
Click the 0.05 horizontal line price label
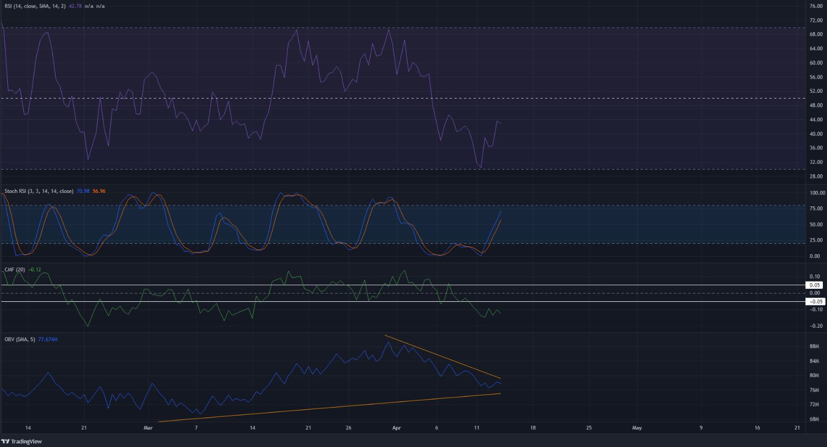(815, 285)
